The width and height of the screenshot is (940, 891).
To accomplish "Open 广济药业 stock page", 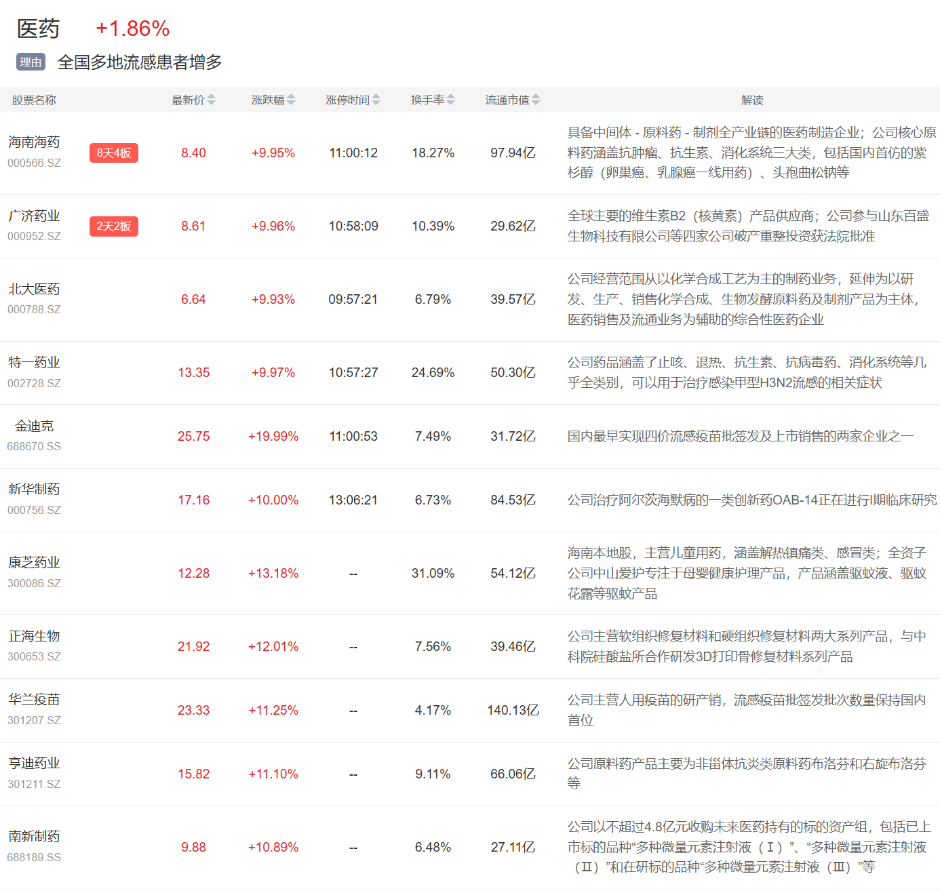I will pyautogui.click(x=34, y=216).
